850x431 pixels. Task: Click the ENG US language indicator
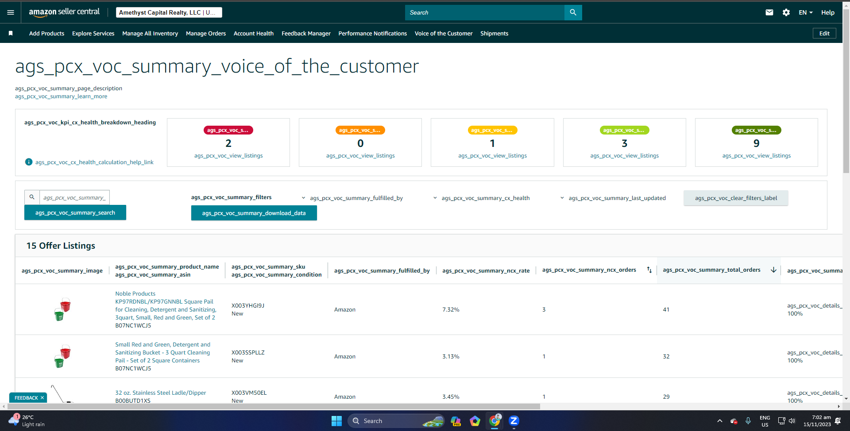765,421
